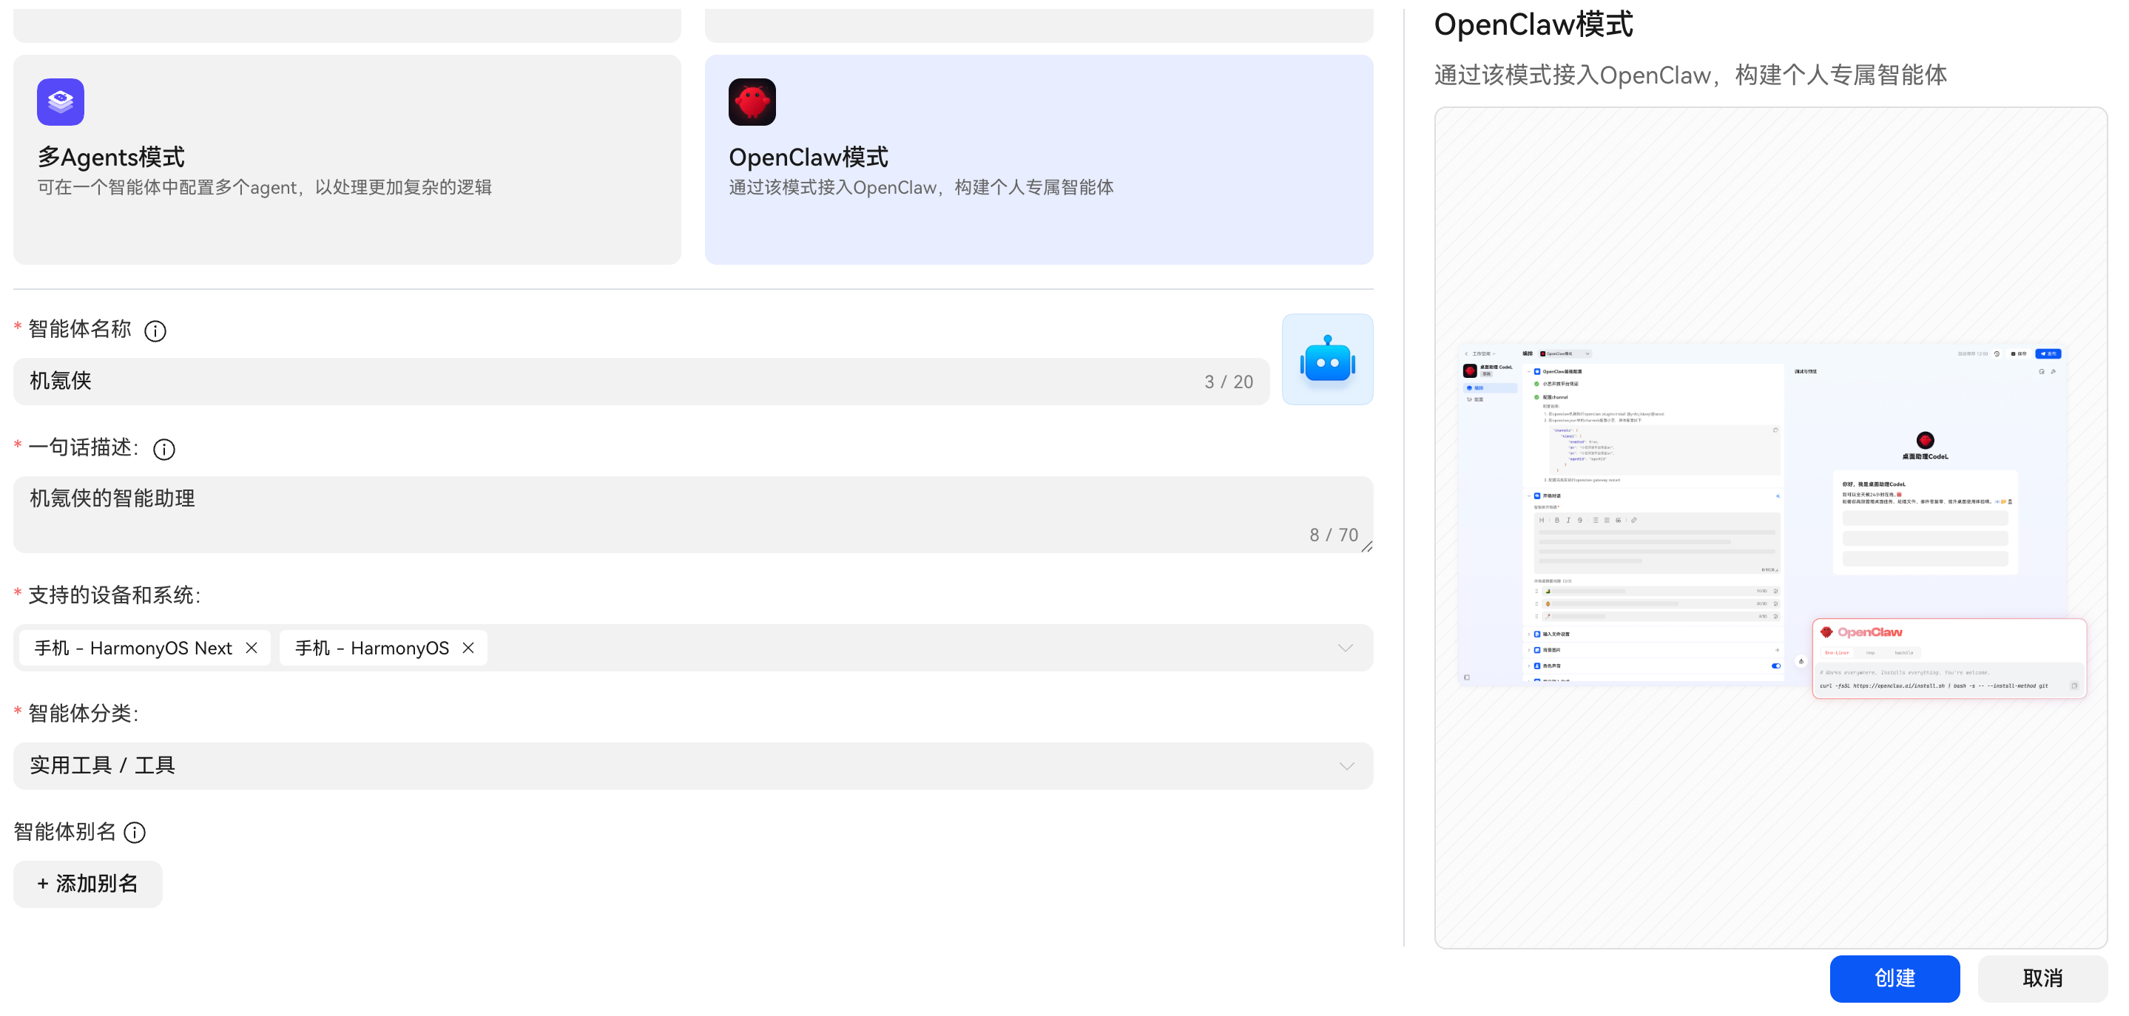
Task: Click the 多Agents模式 purple layers icon
Action: pos(61,101)
